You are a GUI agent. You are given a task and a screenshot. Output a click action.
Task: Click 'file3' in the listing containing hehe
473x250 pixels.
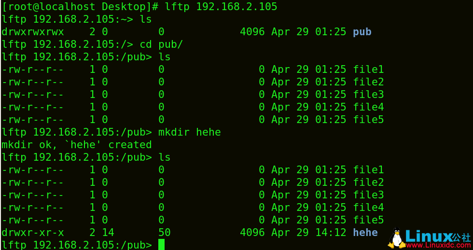pyautogui.click(x=368, y=195)
